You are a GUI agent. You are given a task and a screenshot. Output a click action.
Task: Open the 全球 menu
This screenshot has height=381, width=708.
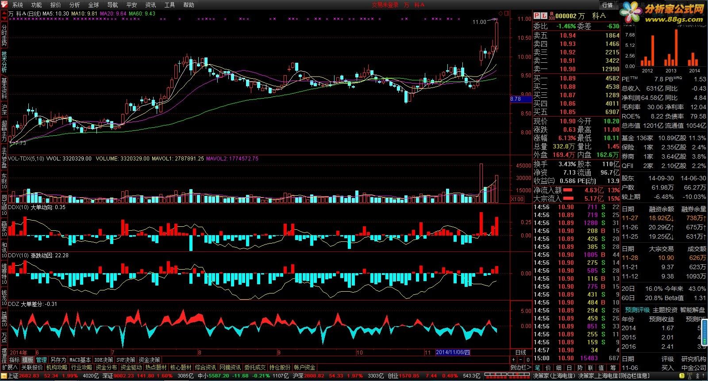coord(94,5)
